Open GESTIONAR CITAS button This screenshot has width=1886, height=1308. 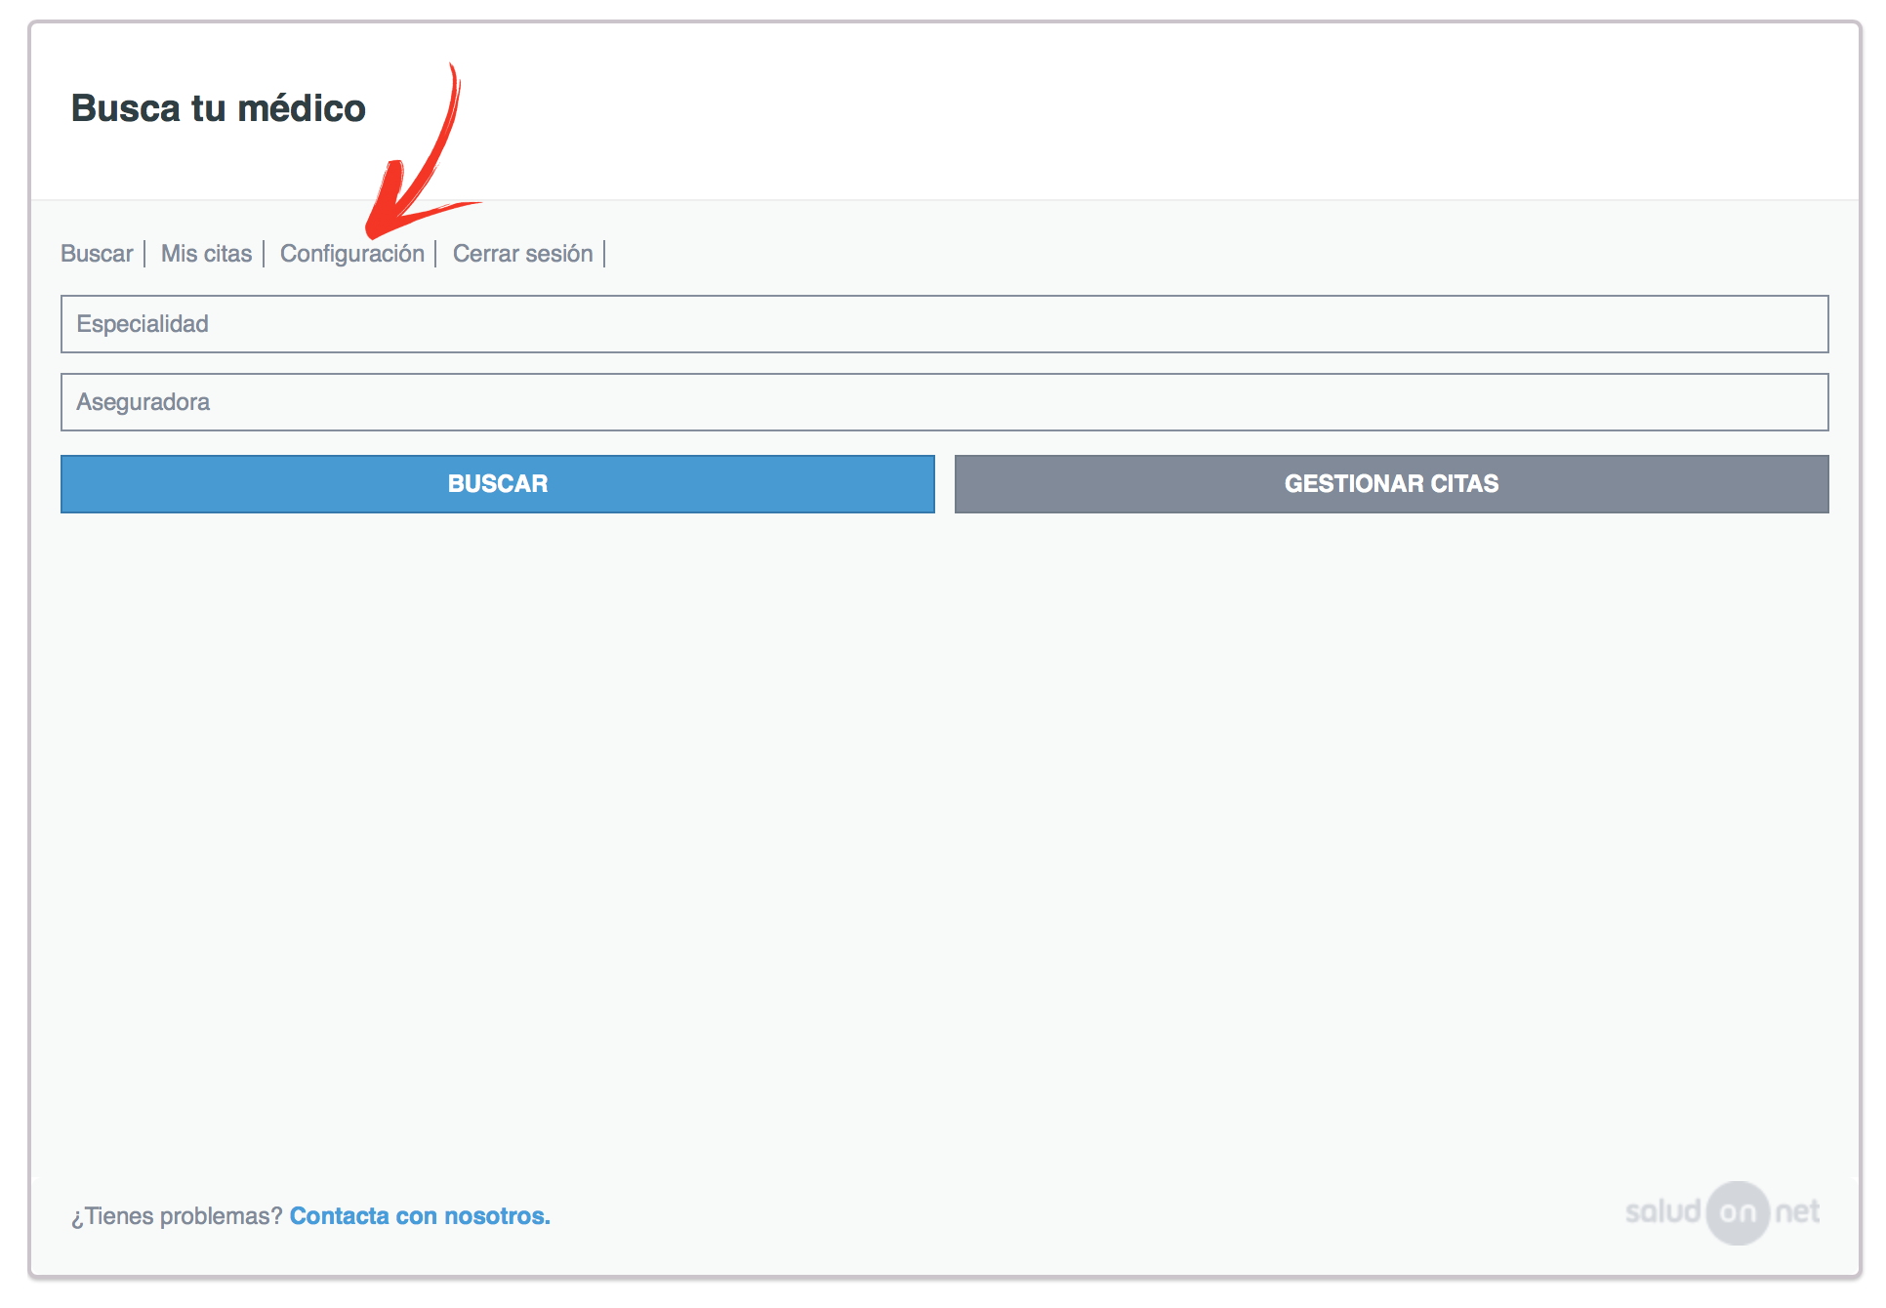click(x=1391, y=483)
